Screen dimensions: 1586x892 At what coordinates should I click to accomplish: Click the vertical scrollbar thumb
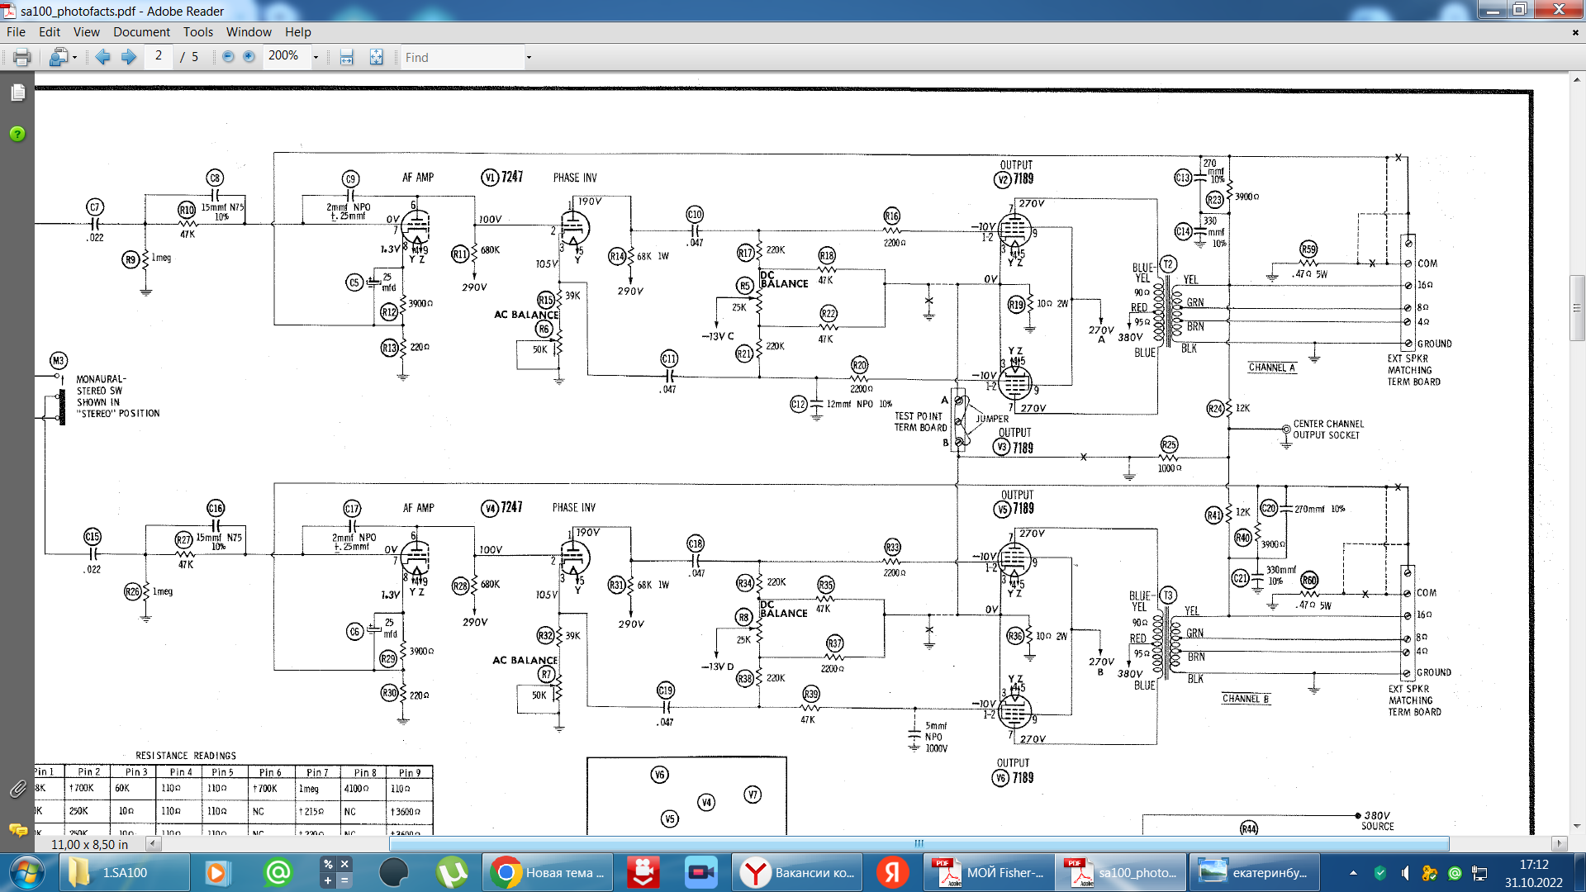tap(1577, 308)
